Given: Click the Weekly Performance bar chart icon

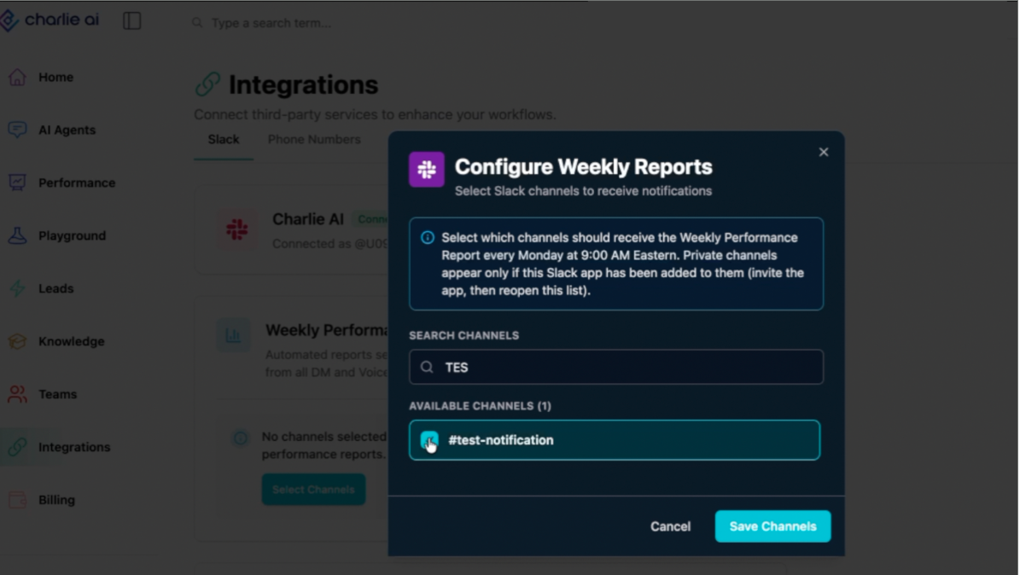Looking at the screenshot, I should 233,335.
